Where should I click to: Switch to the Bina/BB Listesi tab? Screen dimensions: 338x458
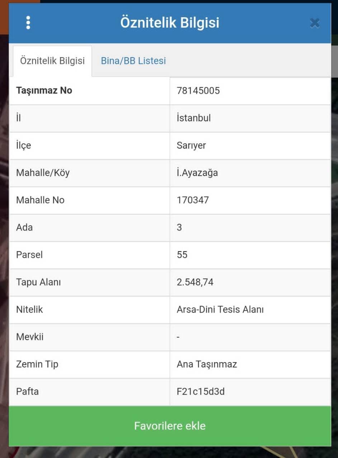tap(133, 61)
